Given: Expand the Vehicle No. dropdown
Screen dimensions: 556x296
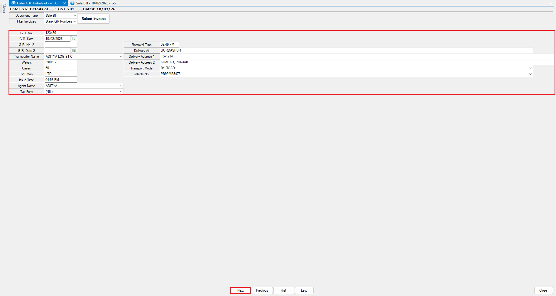Looking at the screenshot, I should click(x=530, y=74).
